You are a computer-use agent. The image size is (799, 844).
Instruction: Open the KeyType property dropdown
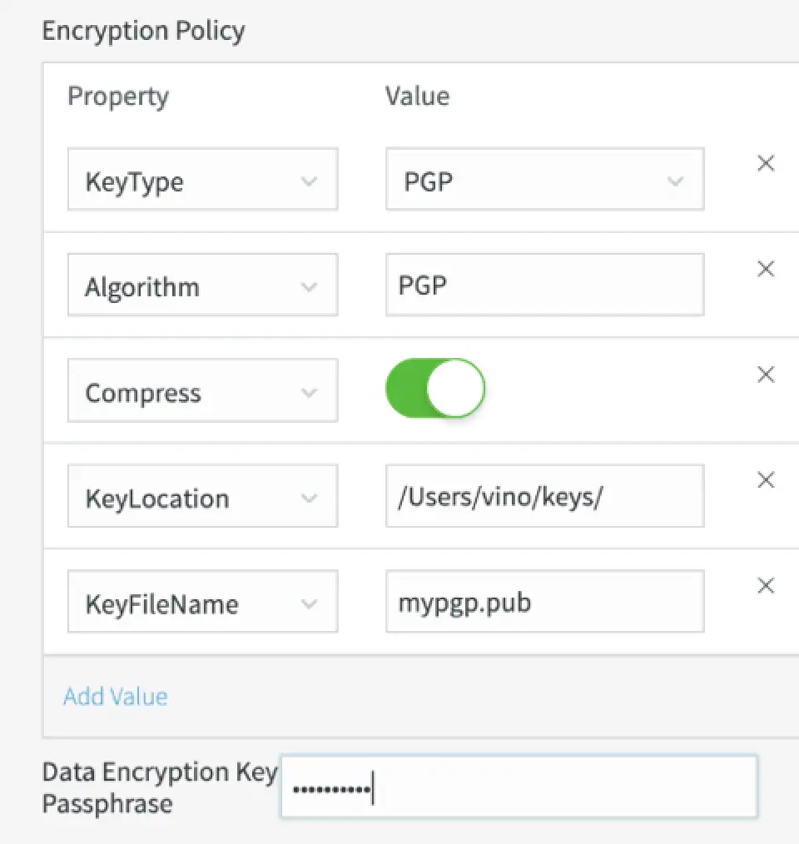coord(202,179)
